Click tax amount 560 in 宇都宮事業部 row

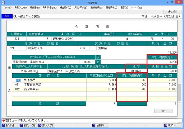coord(144,85)
